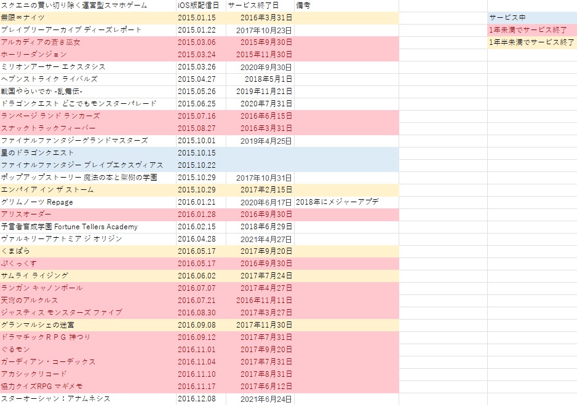
Task: Click the cell 'ブレイブリーアーカイブ ディーズレポート'
Action: coord(88,30)
